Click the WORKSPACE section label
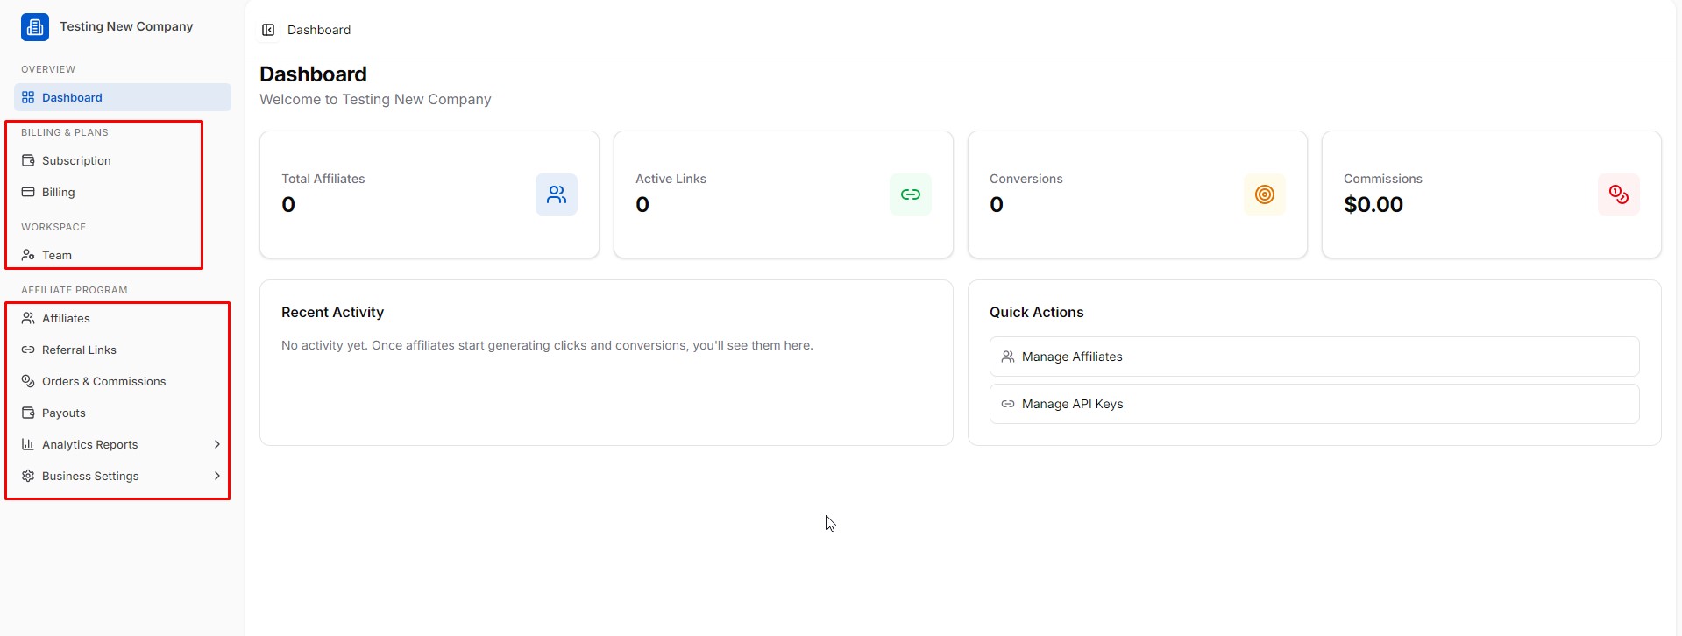Viewport: 1682px width, 636px height. tap(53, 227)
